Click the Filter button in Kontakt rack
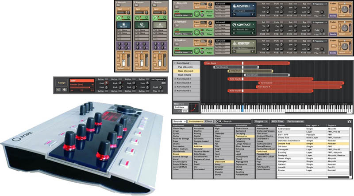The image size is (354, 196). [209, 34]
